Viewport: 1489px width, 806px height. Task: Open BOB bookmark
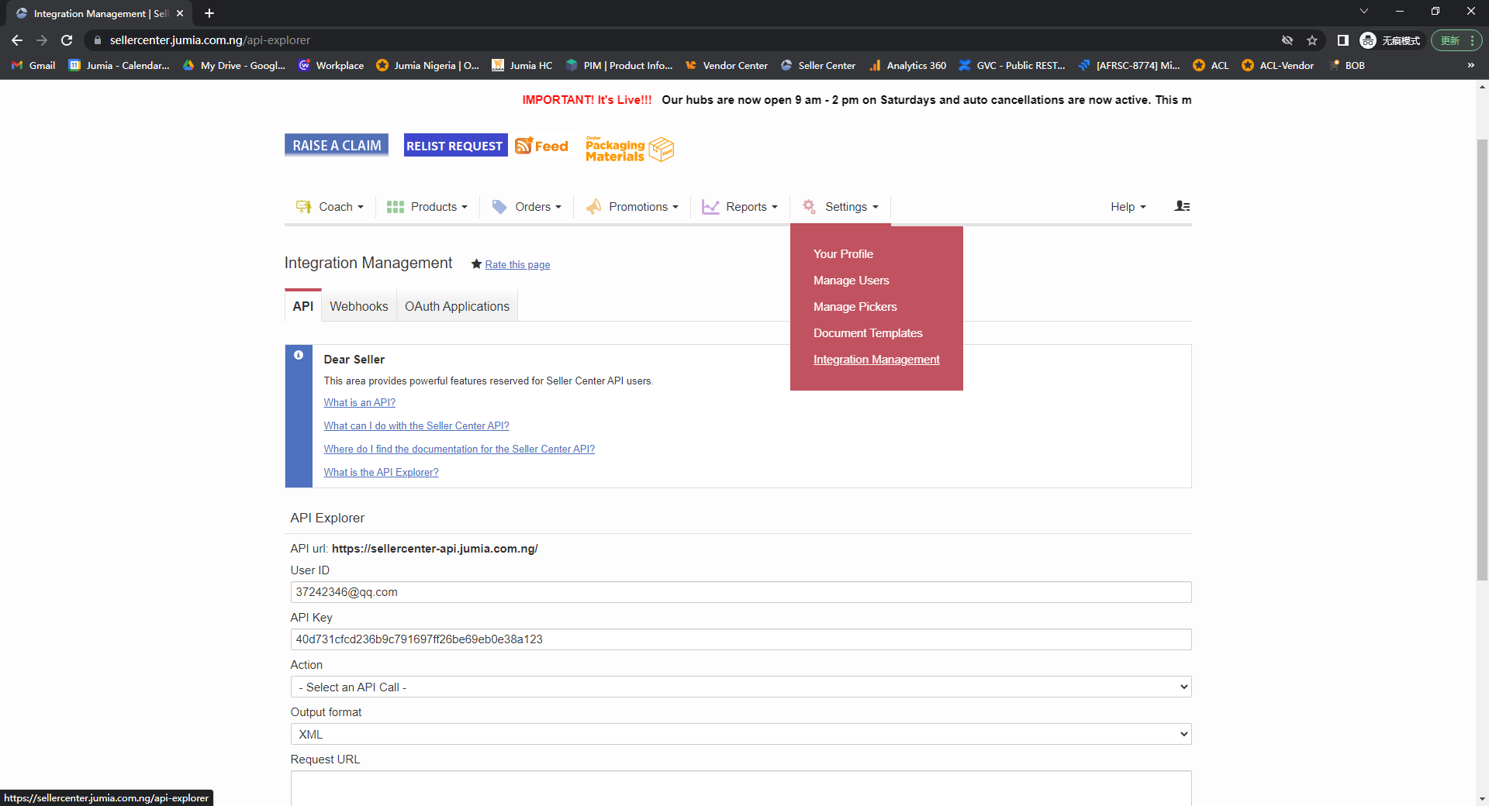click(x=1346, y=66)
